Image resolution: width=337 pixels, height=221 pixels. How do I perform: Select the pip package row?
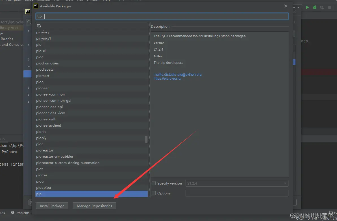pos(92,194)
